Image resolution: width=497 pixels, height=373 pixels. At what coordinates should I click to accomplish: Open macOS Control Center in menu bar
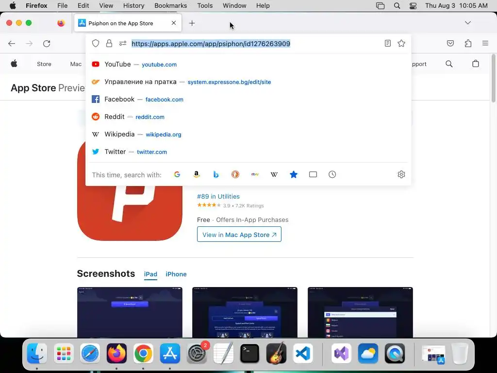[x=413, y=6]
